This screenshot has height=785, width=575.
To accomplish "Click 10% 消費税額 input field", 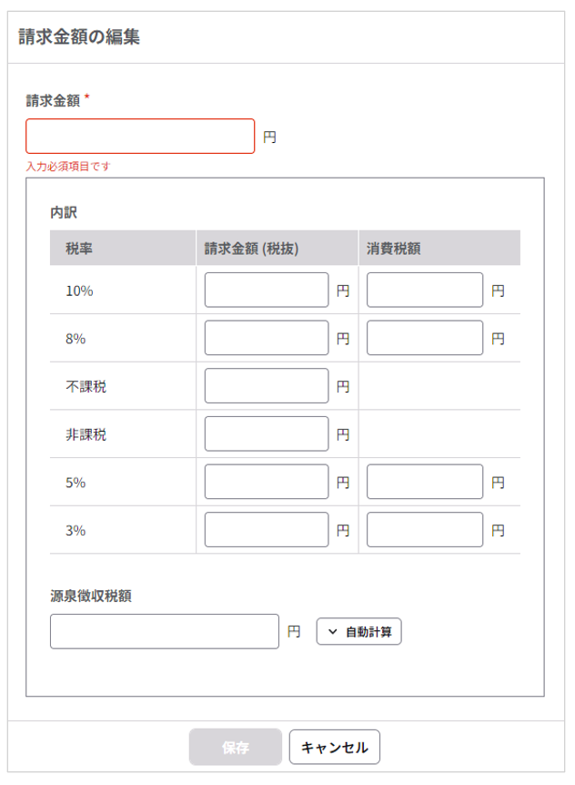I will click(424, 291).
